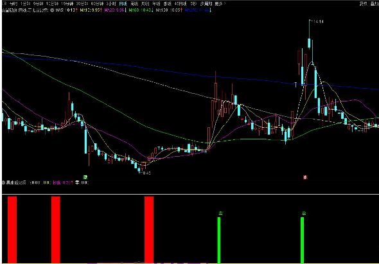Open the 多周期 multi-period tab

[206, 4]
